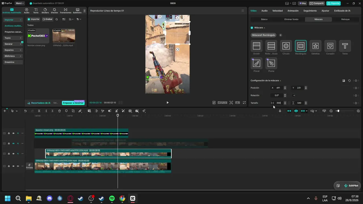Screen dimensions: 363x204
Task: Adjust the timeline zoom slider
Action: [x=338, y=111]
